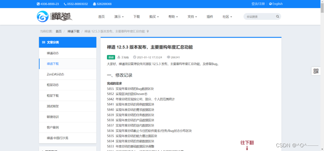
Task: Click 登录/注册 link at top
Action: (258, 4)
